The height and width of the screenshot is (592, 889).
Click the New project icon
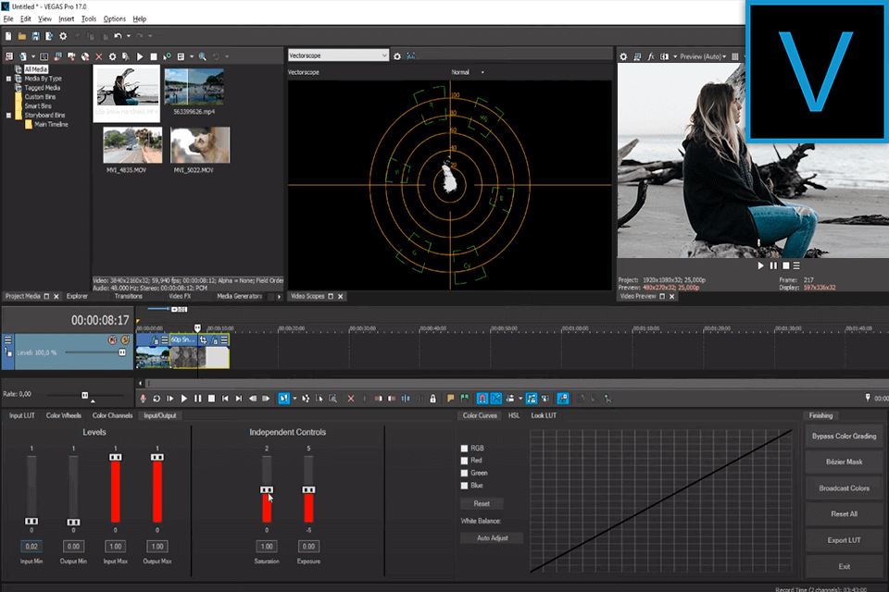(8, 36)
